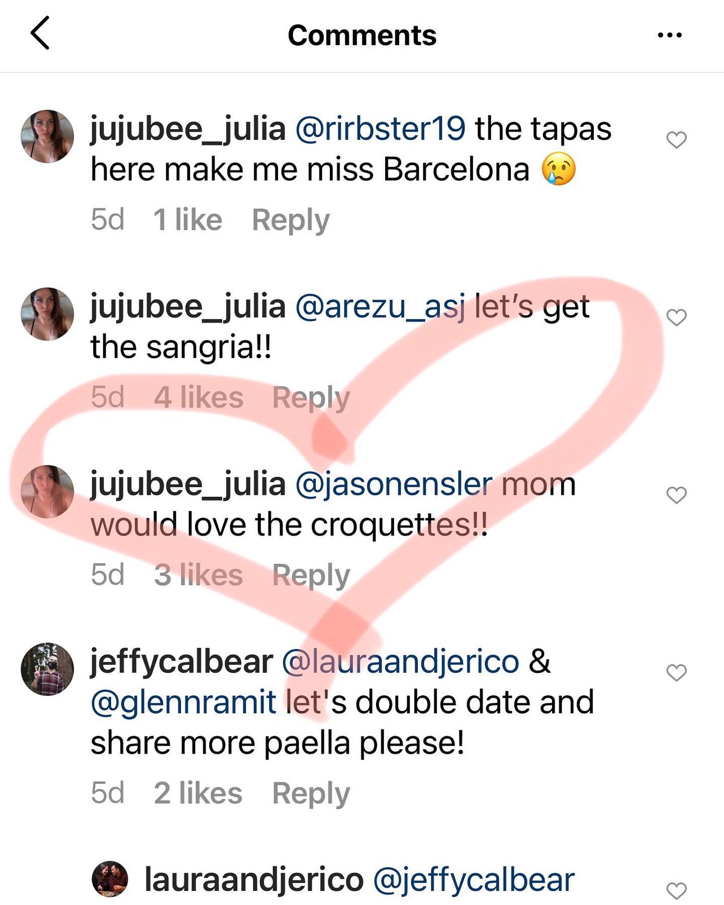
Task: Open the @rirbster19 mention
Action: (380, 129)
